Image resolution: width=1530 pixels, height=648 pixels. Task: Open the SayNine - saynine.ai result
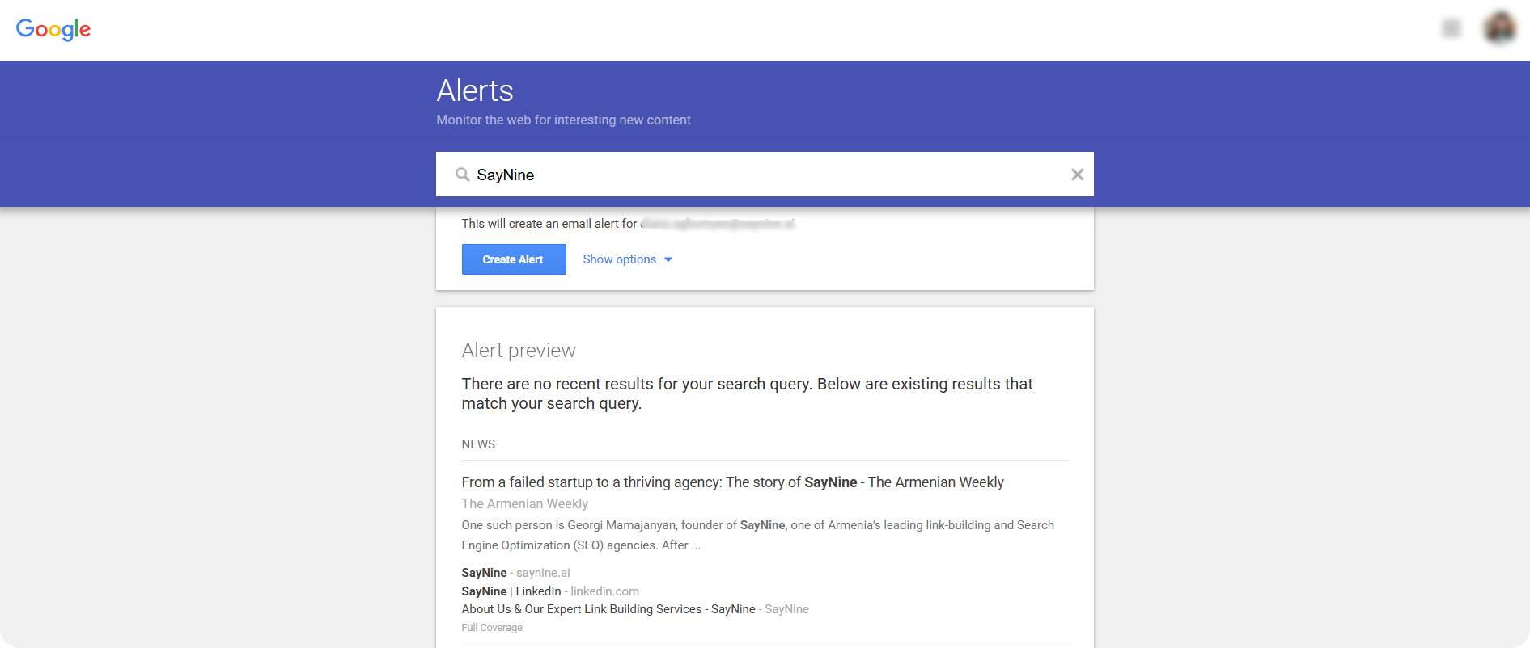pos(515,573)
